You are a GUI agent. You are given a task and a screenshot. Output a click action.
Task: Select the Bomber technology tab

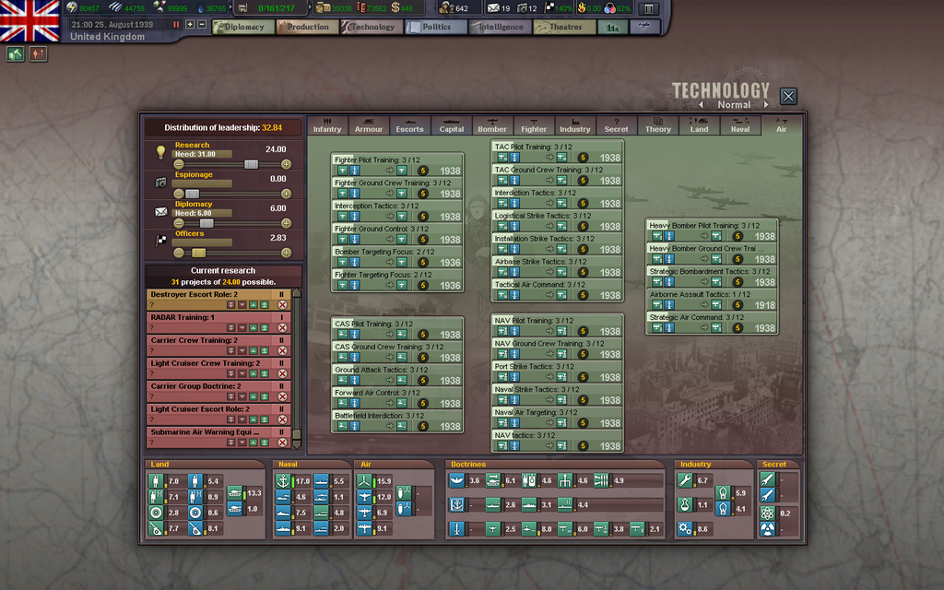(492, 125)
